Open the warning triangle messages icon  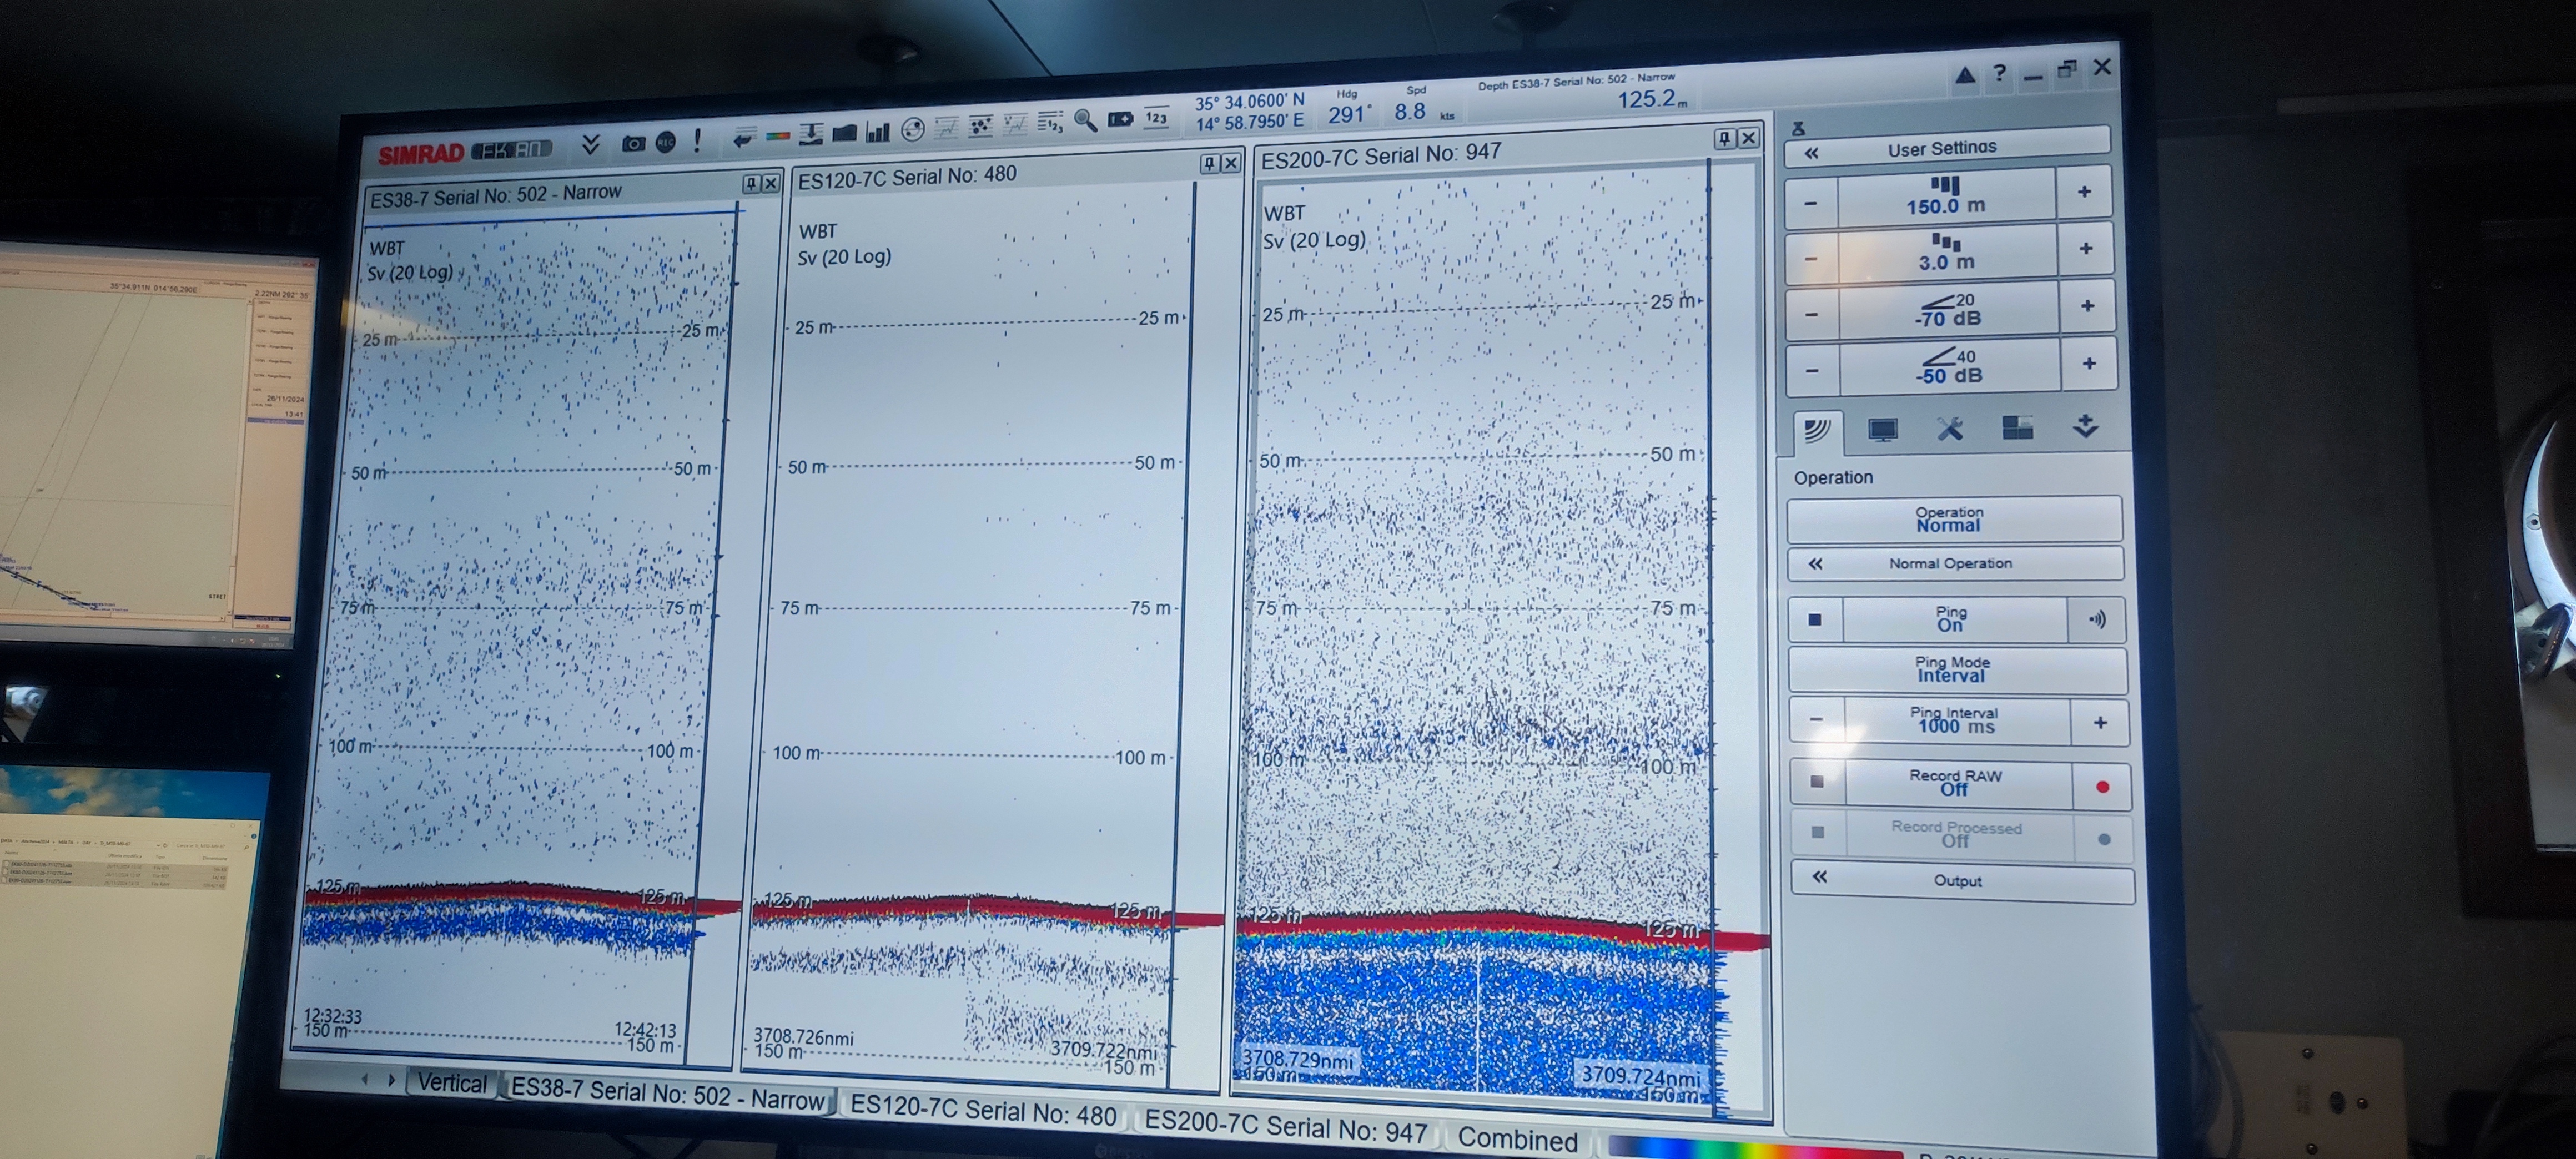1965,75
